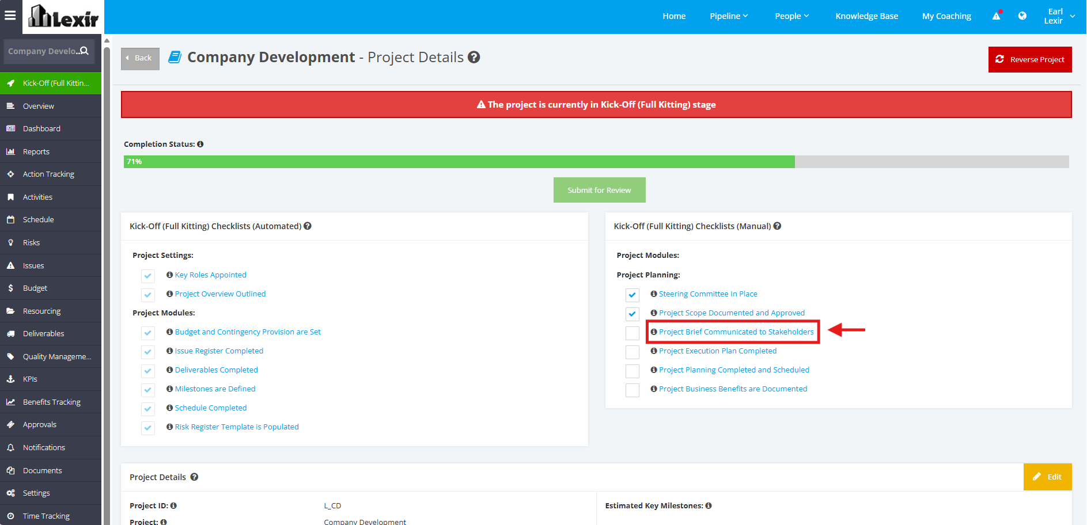Click the search magnifier in Company Develo.. box
Viewport: 1087px width, 525px height.
coord(84,51)
